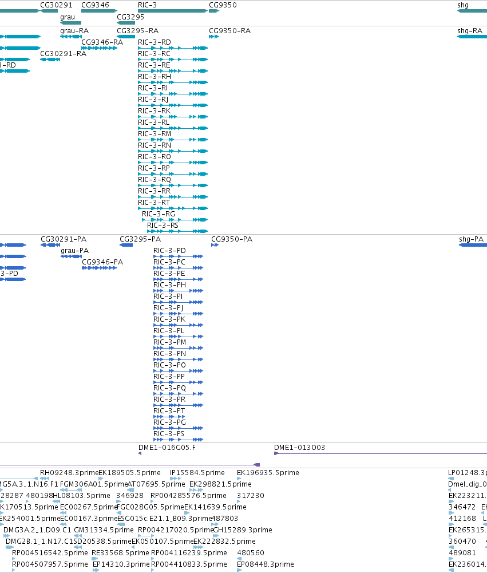Select EST AT07695.5prime
The width and height of the screenshot is (487, 573).
[130, 490]
